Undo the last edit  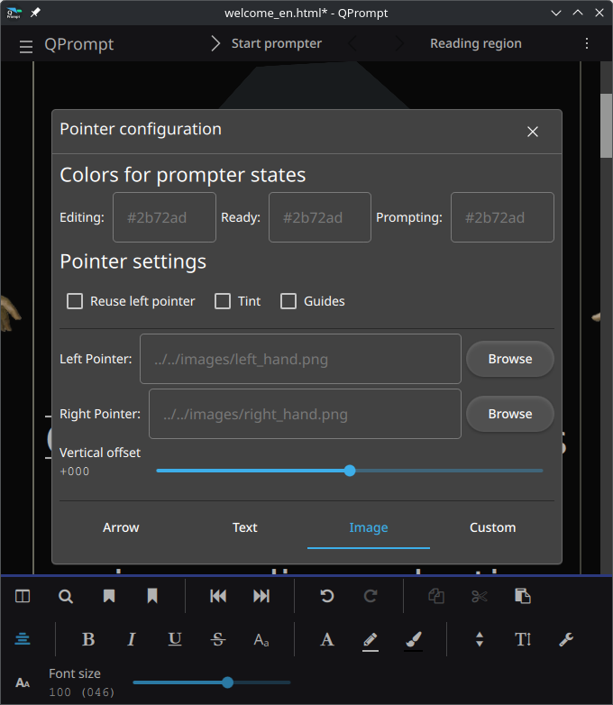click(x=327, y=596)
